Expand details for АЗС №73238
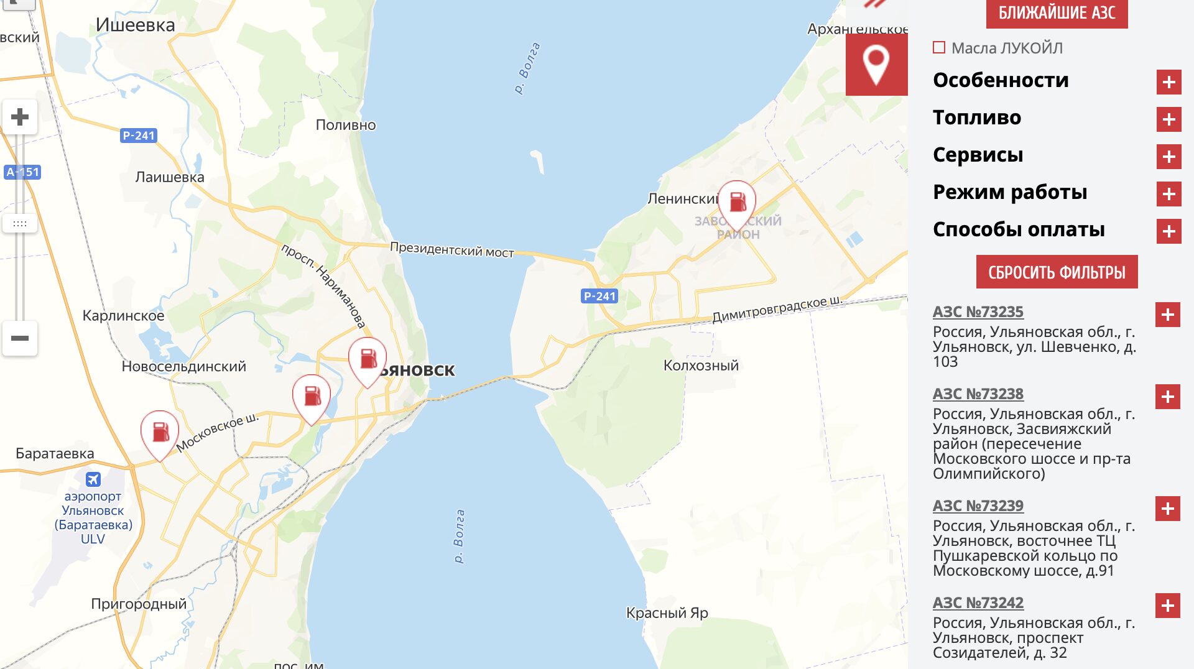Image resolution: width=1194 pixels, height=669 pixels. pyautogui.click(x=1167, y=397)
